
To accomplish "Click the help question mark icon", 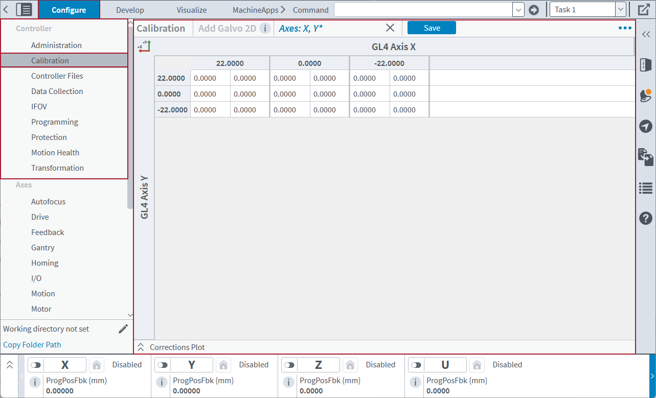I will (646, 218).
